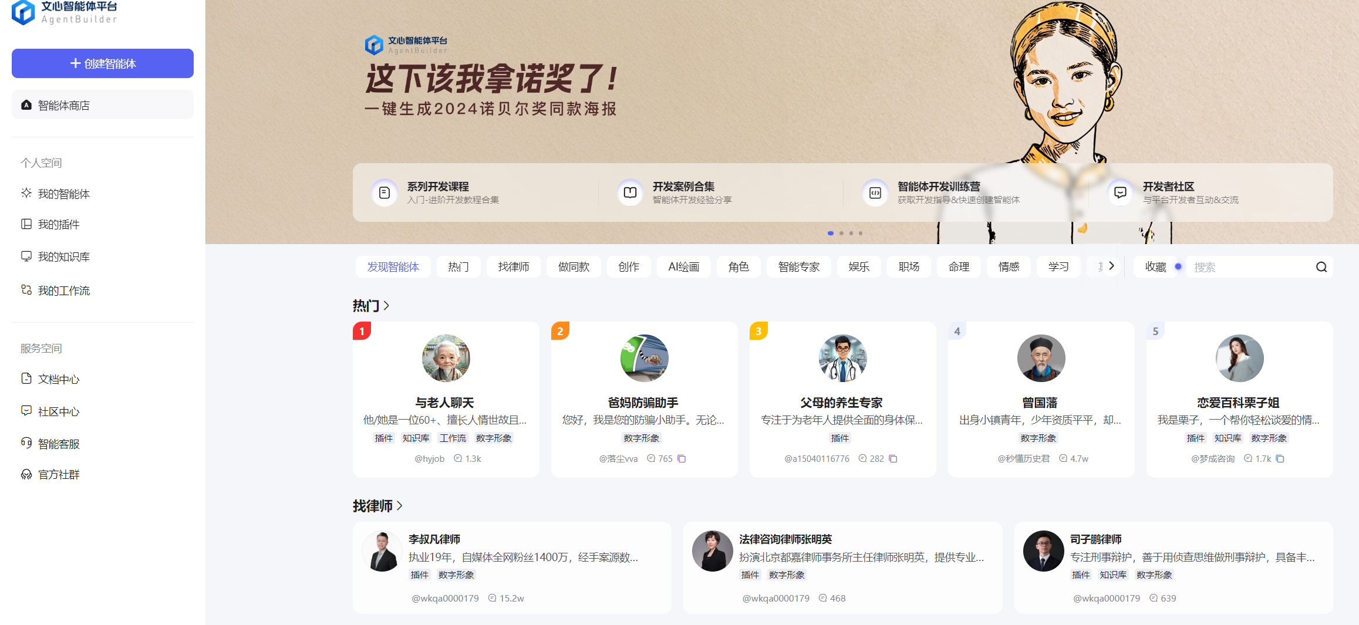
Task: Open the 收藏 favorites tab
Action: (x=1156, y=267)
